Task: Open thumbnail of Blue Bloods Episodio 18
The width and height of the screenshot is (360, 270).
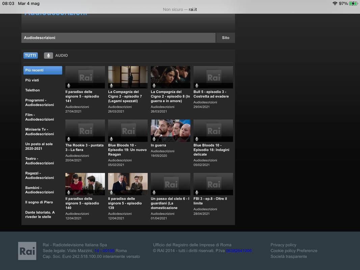Action: coord(213,131)
